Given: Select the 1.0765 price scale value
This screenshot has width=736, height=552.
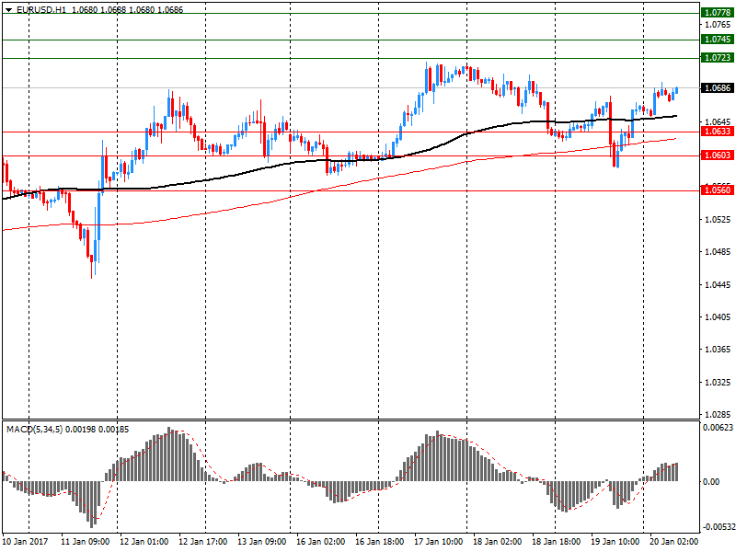Looking at the screenshot, I should point(718,25).
